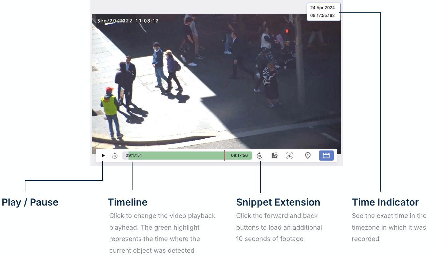Click the 09:17:51 start time label
Viewport: 436px width, 255px height.
click(134, 156)
